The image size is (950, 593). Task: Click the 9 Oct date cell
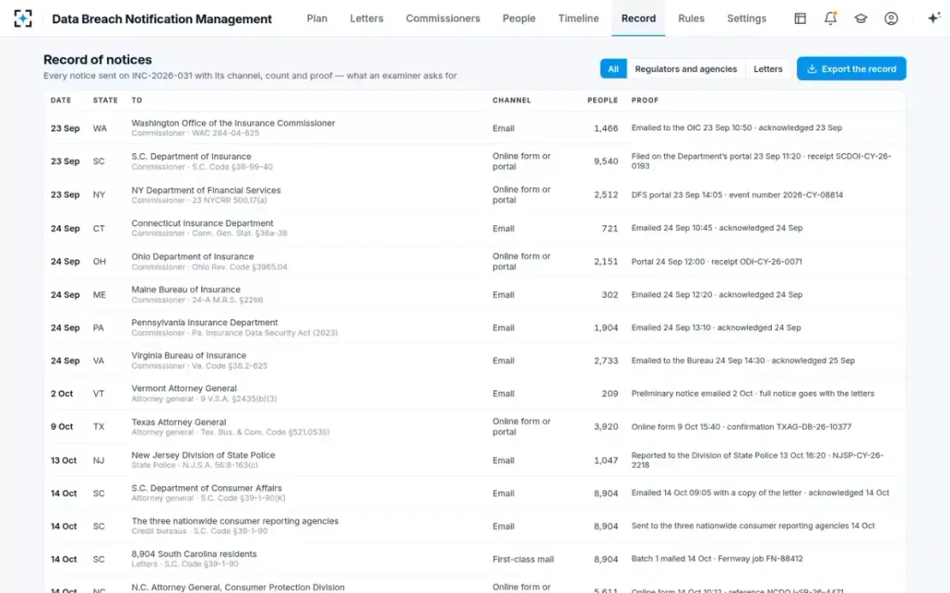click(x=62, y=427)
